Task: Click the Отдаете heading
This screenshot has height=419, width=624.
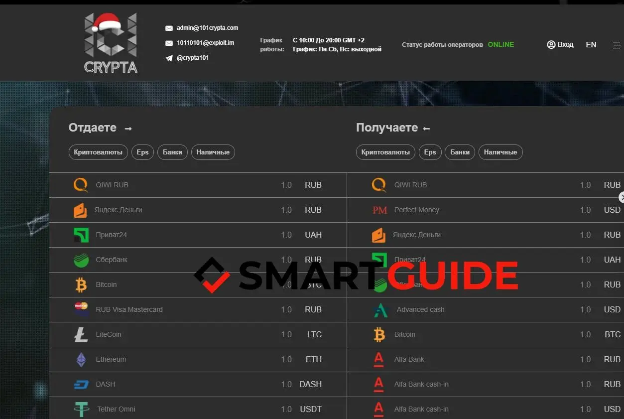Action: tap(93, 128)
